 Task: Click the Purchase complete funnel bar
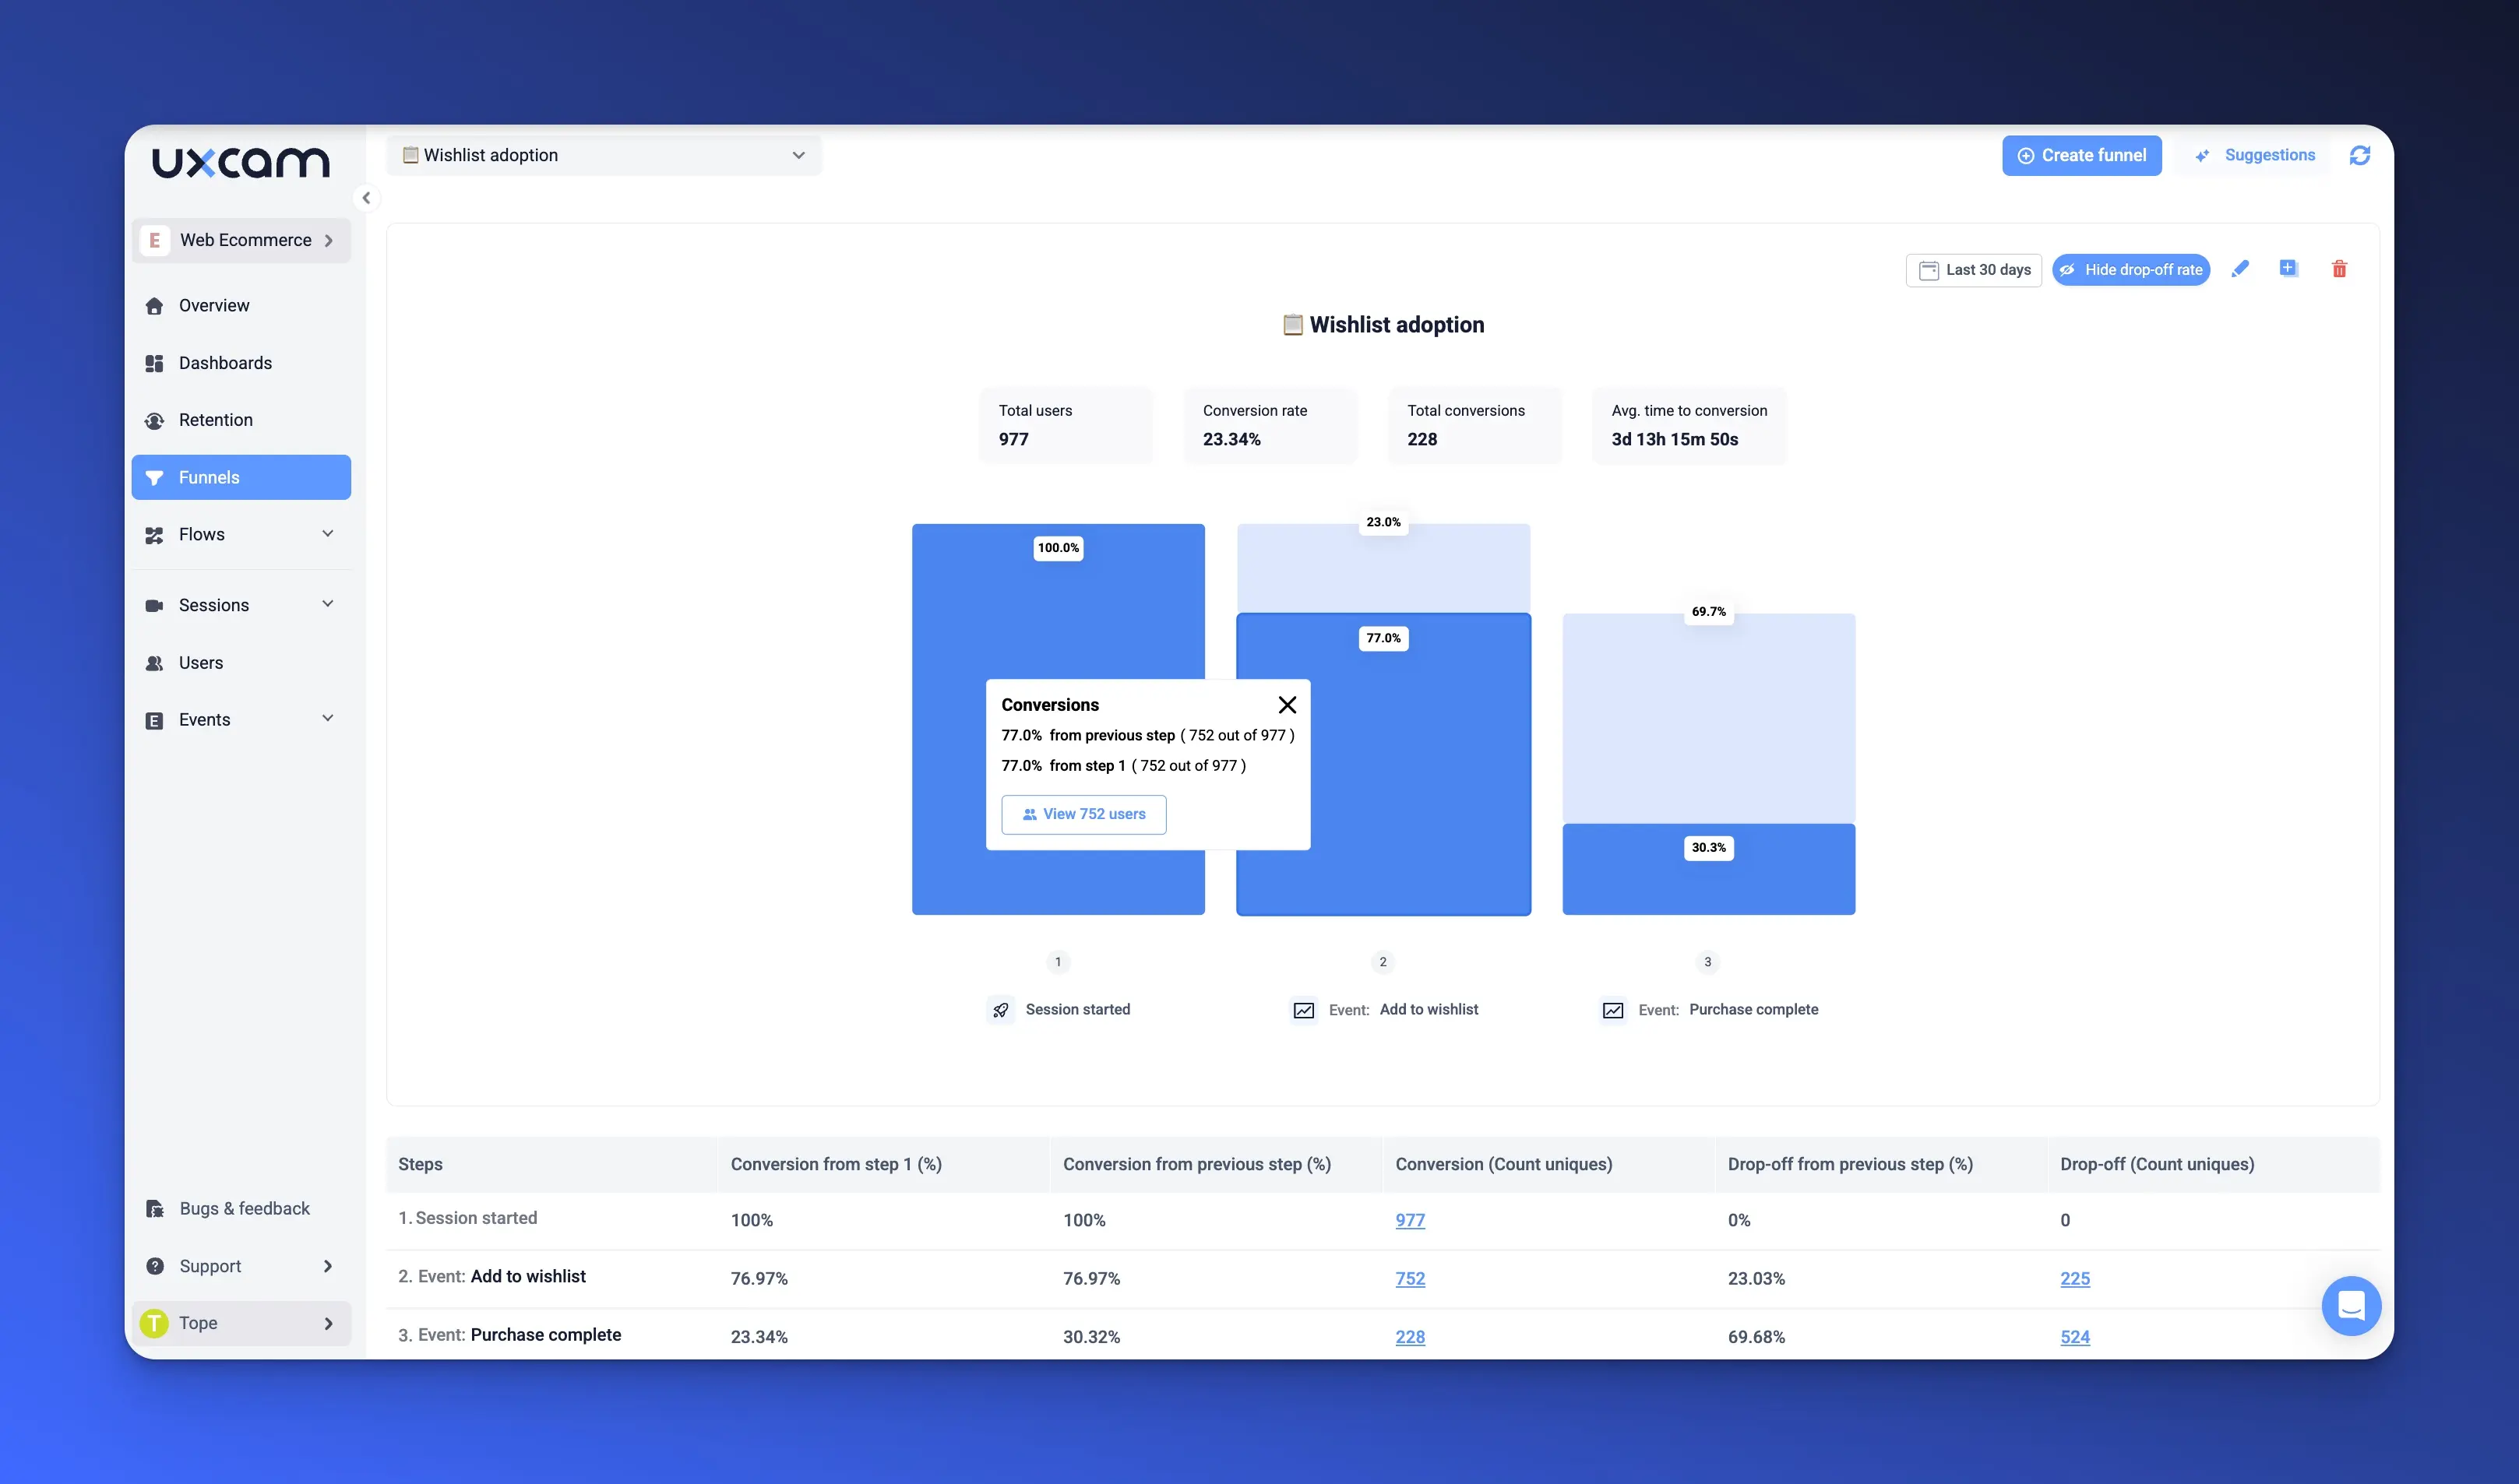[1707, 869]
